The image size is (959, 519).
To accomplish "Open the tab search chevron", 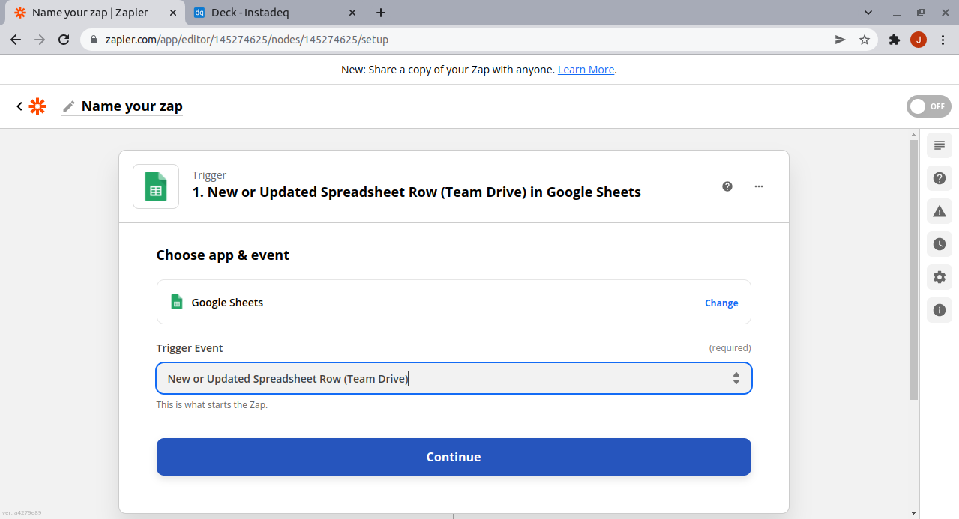I will 868,13.
